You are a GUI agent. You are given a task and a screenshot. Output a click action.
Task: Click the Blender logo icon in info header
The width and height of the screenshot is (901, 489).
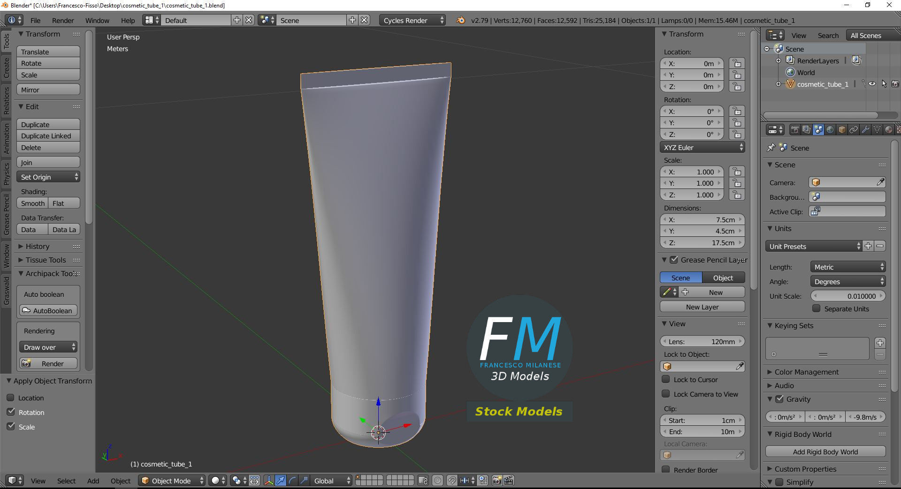[x=461, y=20]
